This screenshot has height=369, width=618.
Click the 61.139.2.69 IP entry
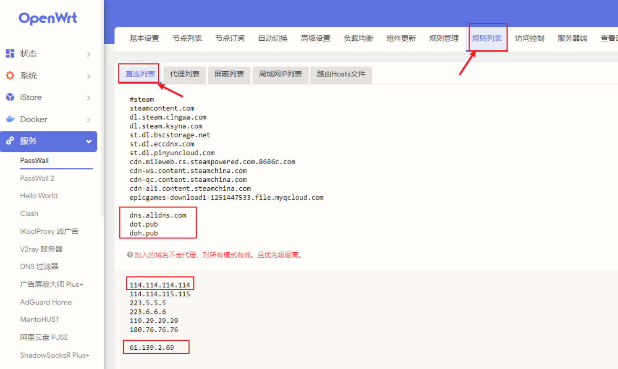[152, 347]
